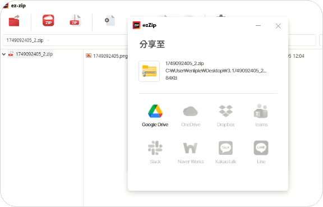
Task: Click the ZIP document toolbar icon
Action: (75, 20)
